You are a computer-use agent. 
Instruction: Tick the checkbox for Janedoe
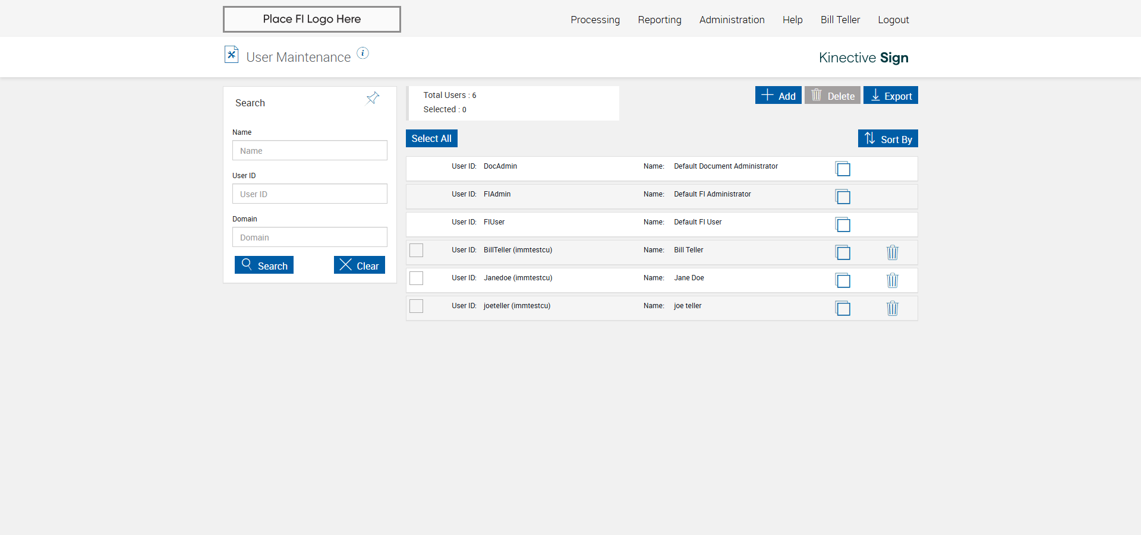point(417,278)
